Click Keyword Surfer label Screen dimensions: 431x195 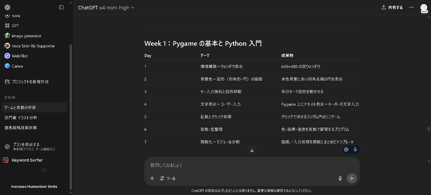pyautogui.click(x=27, y=160)
